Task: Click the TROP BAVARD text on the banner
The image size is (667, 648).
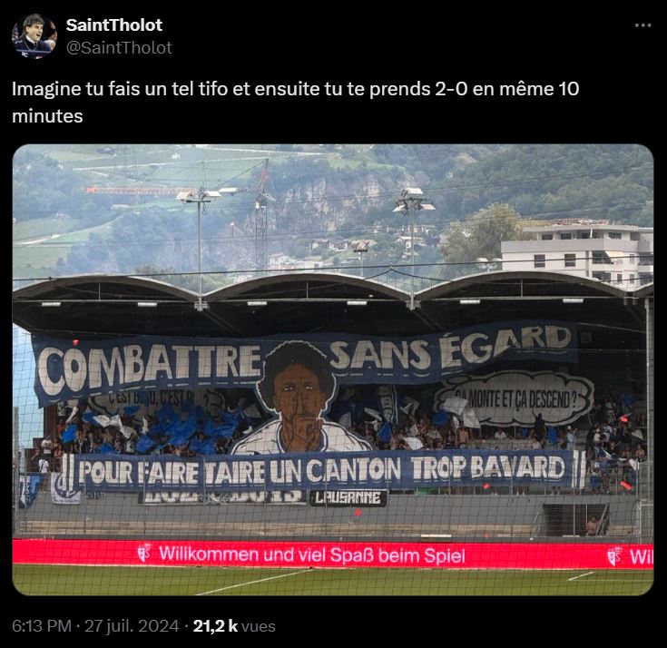Action: 488,468
